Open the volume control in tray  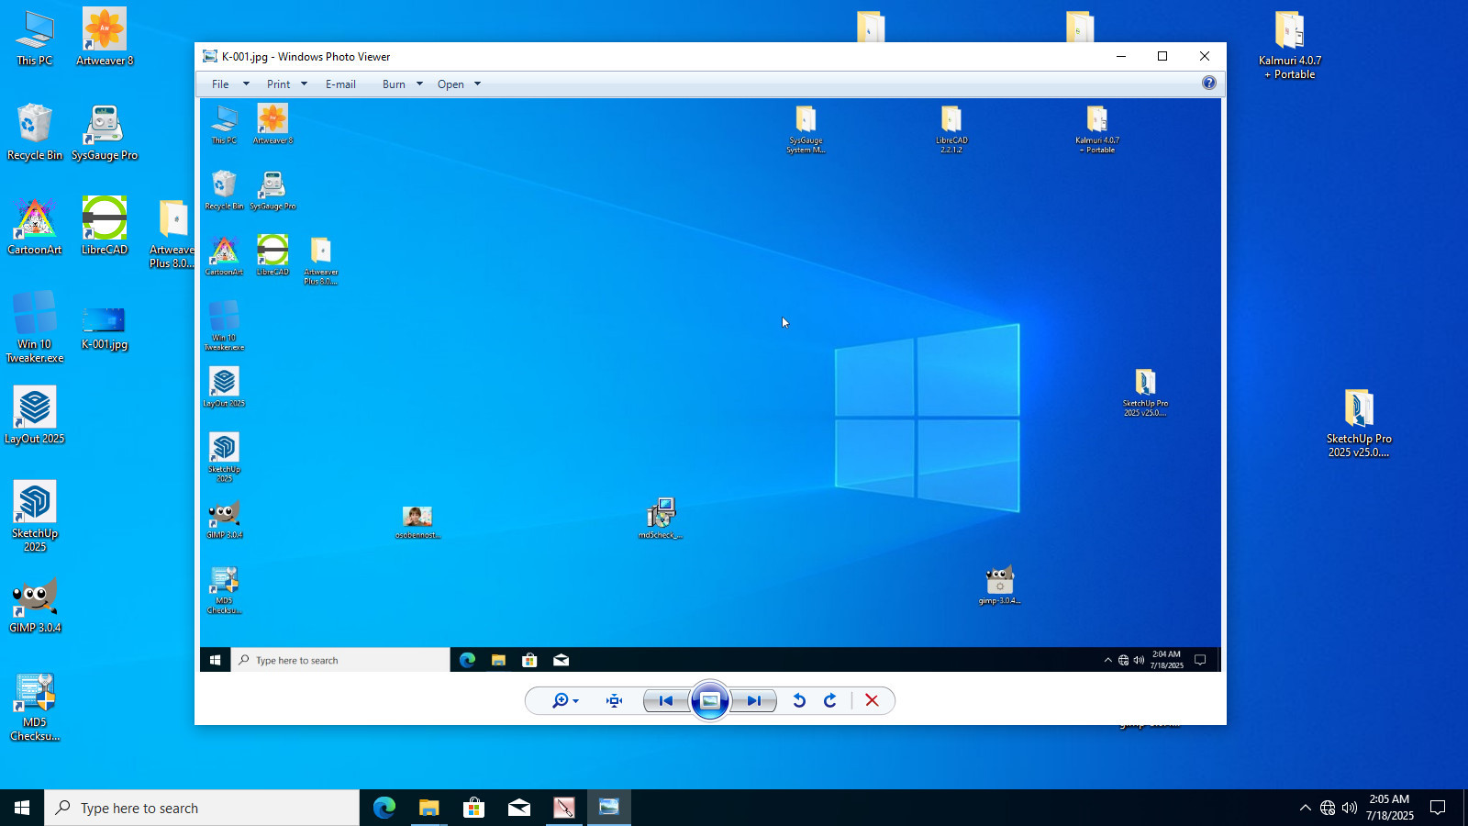click(x=1350, y=808)
